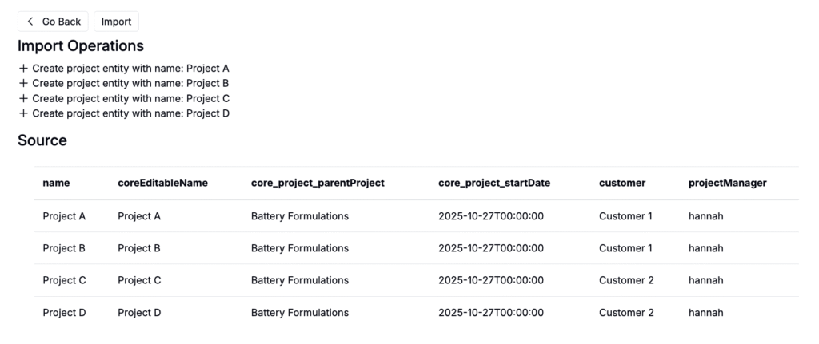This screenshot has width=819, height=344.
Task: Click hannah in the Project D row
Action: coord(705,313)
